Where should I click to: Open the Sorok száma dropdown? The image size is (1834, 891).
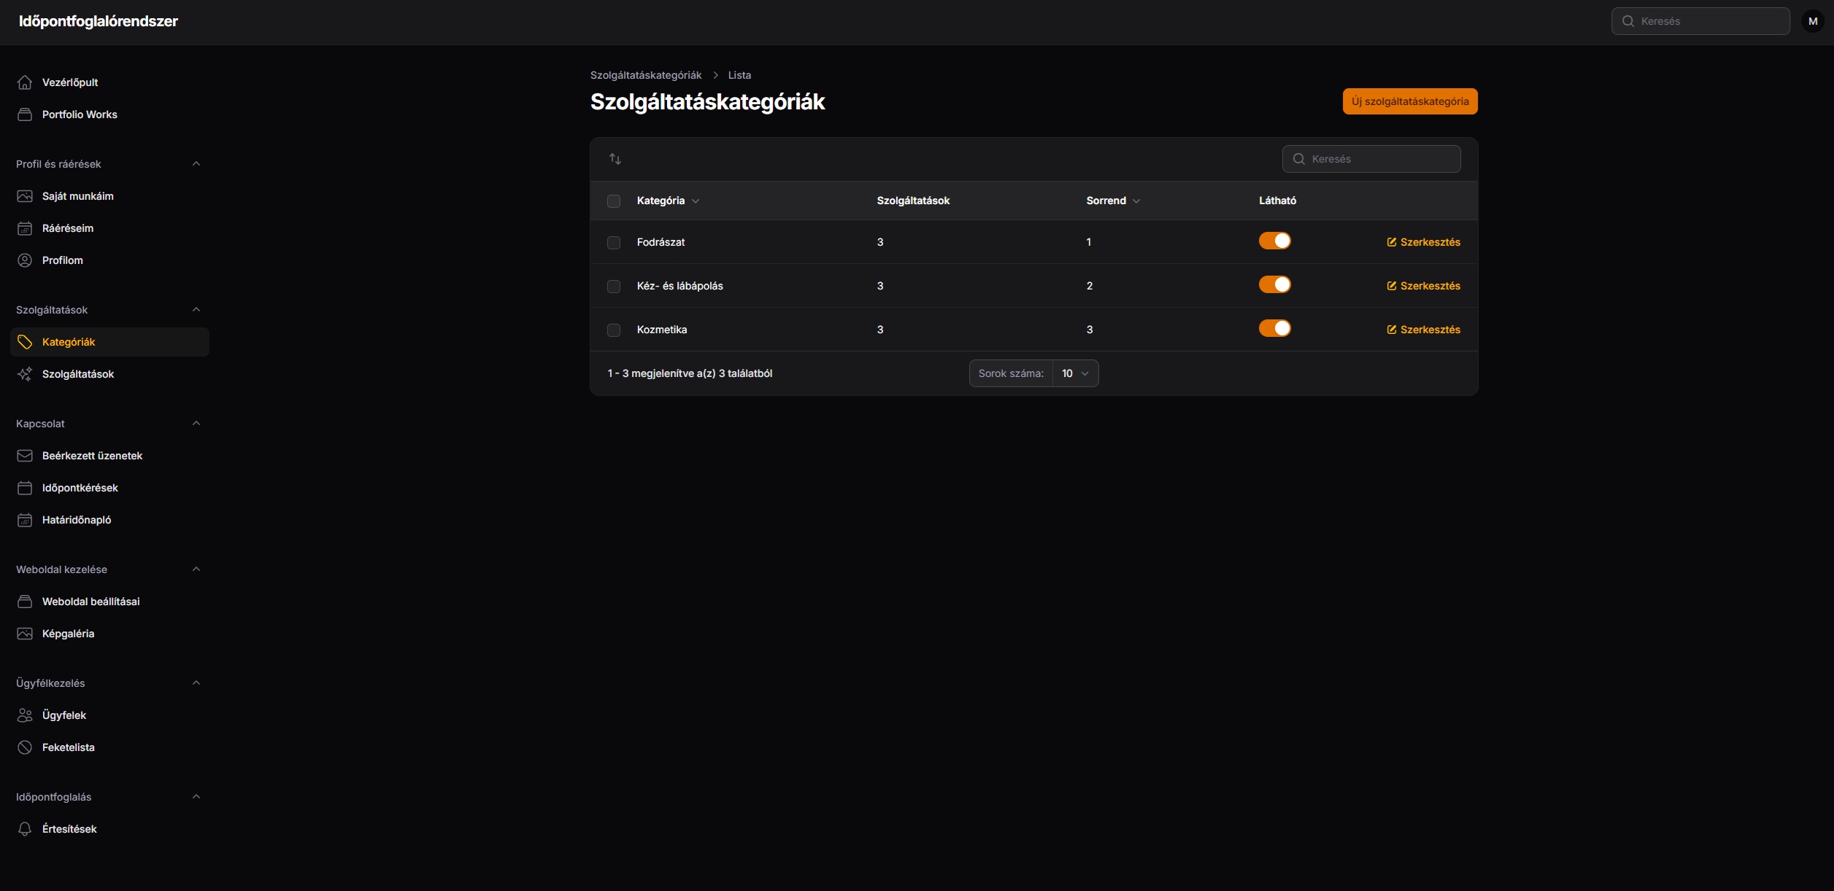[x=1076, y=373]
